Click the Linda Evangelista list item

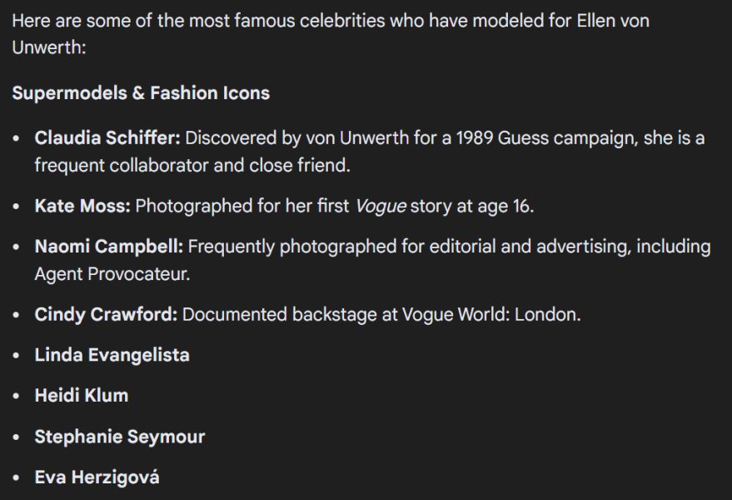112,355
